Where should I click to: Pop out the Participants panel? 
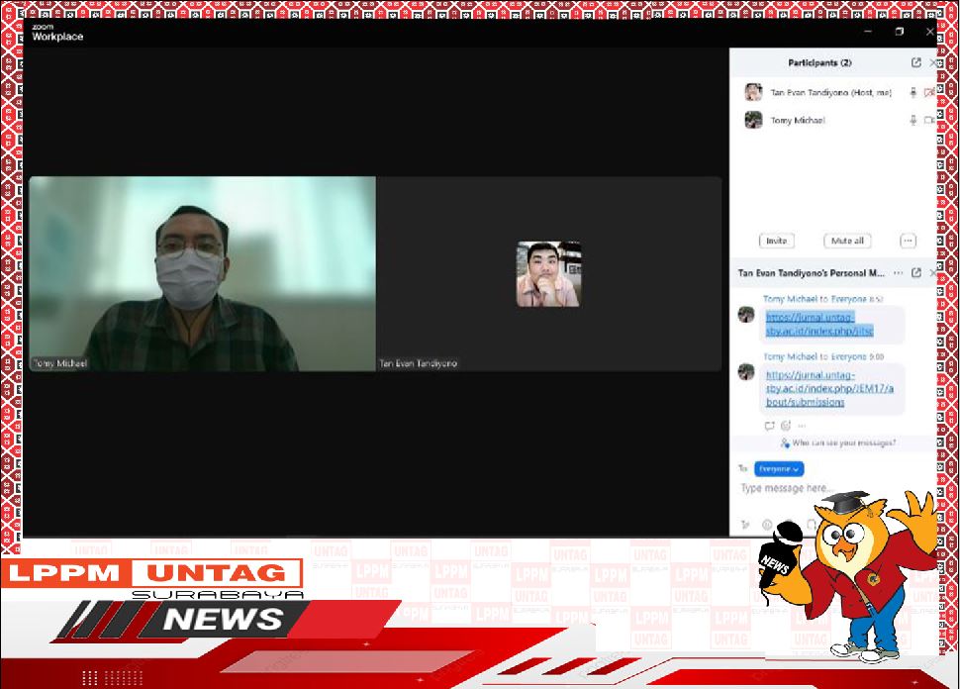(915, 62)
